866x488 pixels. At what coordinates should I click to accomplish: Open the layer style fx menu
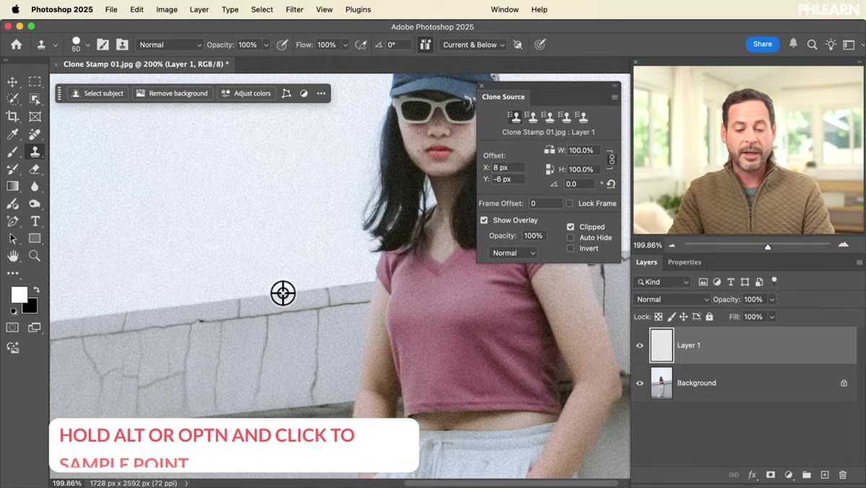click(x=752, y=475)
